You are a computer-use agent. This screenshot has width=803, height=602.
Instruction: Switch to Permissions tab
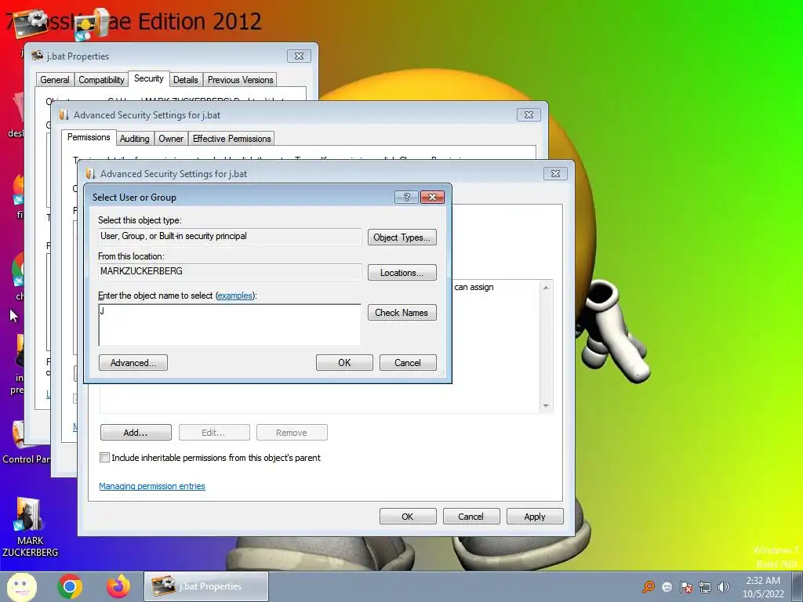coord(89,137)
